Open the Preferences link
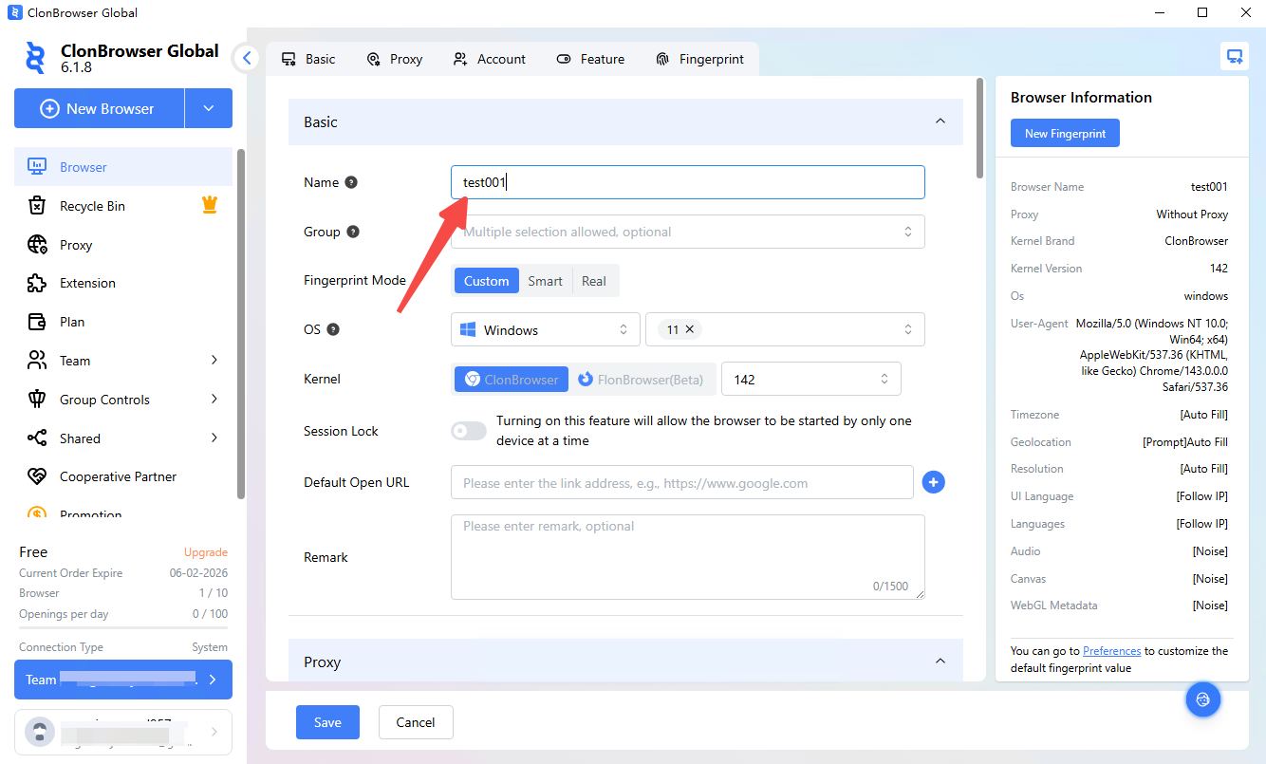Viewport: 1266px width, 764px height. click(x=1111, y=651)
